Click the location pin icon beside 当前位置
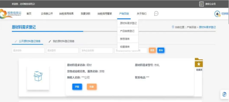 coord(173,27)
